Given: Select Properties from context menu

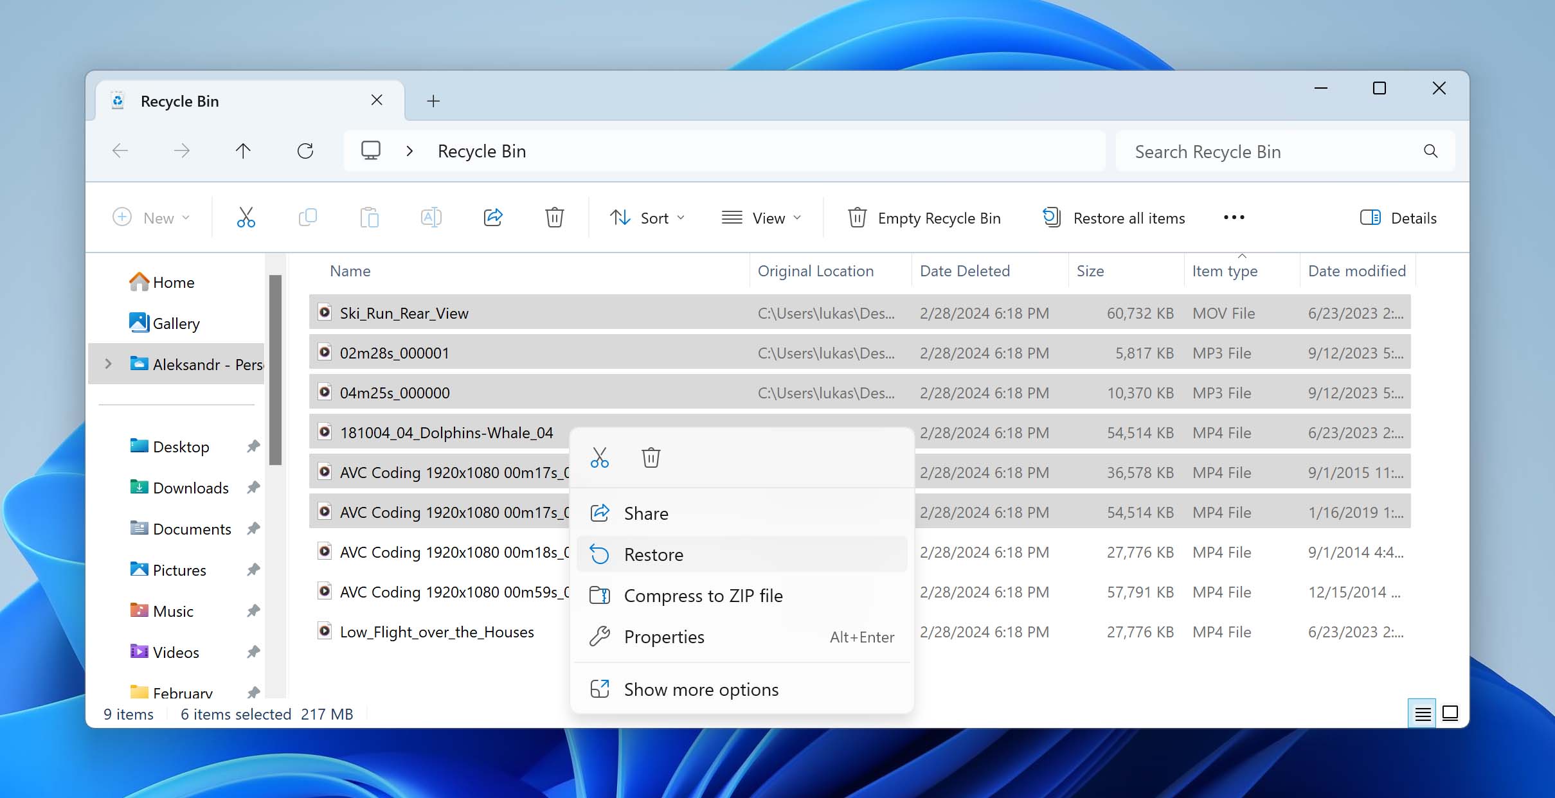Looking at the screenshot, I should click(x=664, y=637).
